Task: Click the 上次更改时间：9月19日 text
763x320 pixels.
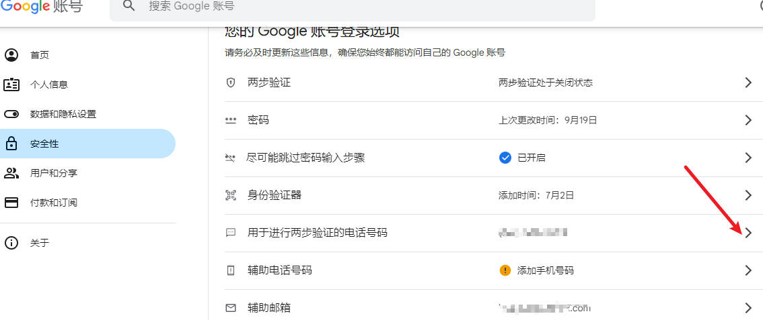Action: point(548,120)
